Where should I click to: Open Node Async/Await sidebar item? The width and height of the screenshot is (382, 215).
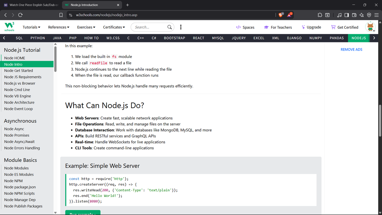point(19,142)
